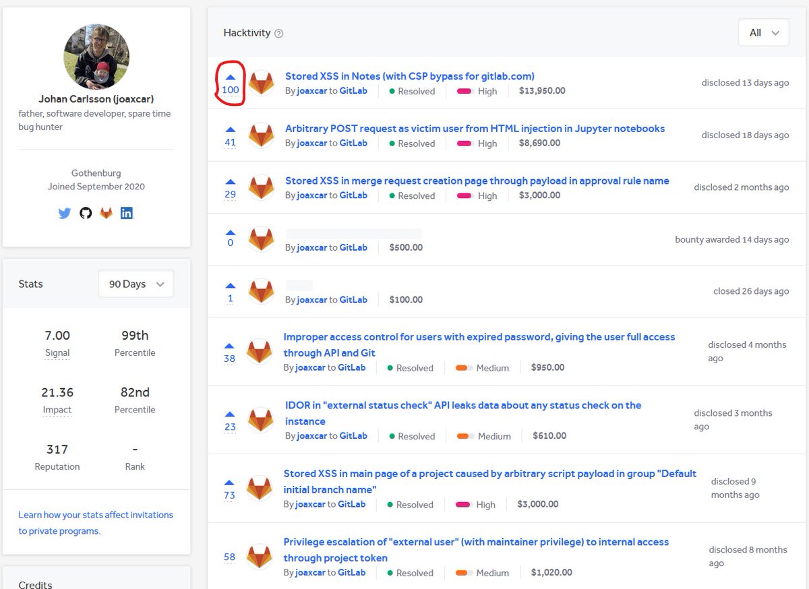
Task: Click the $8,690.00 bounty amount
Action: 539,143
